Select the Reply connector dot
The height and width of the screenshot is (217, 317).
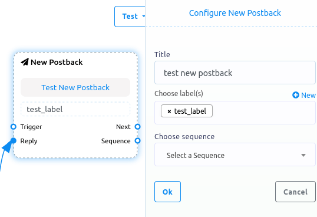coord(14,140)
